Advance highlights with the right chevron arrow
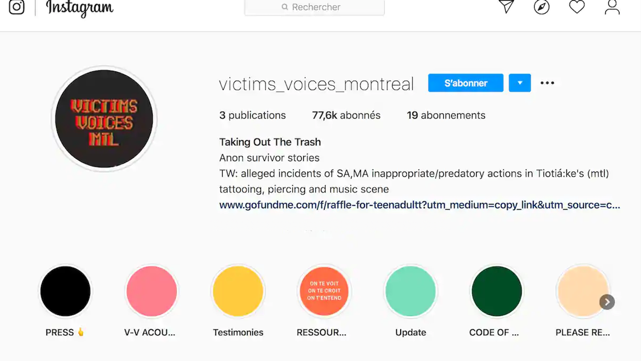This screenshot has height=361, width=641. pyautogui.click(x=607, y=302)
